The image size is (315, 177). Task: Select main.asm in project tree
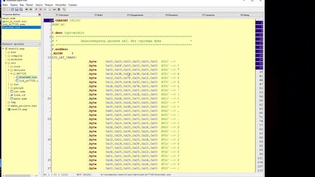(20, 99)
